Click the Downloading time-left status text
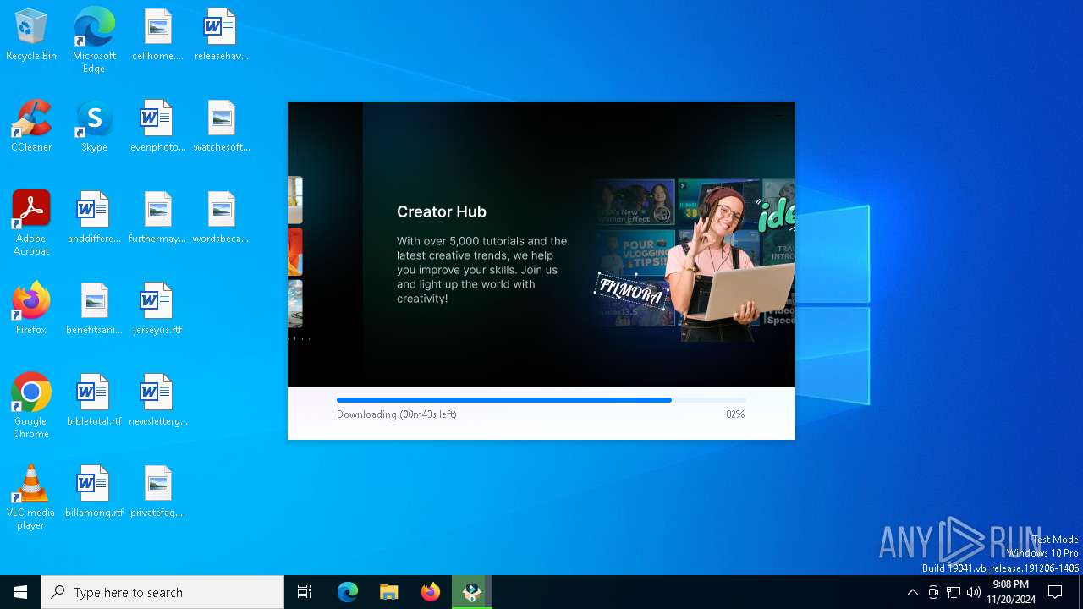The image size is (1083, 609). pyautogui.click(x=397, y=414)
